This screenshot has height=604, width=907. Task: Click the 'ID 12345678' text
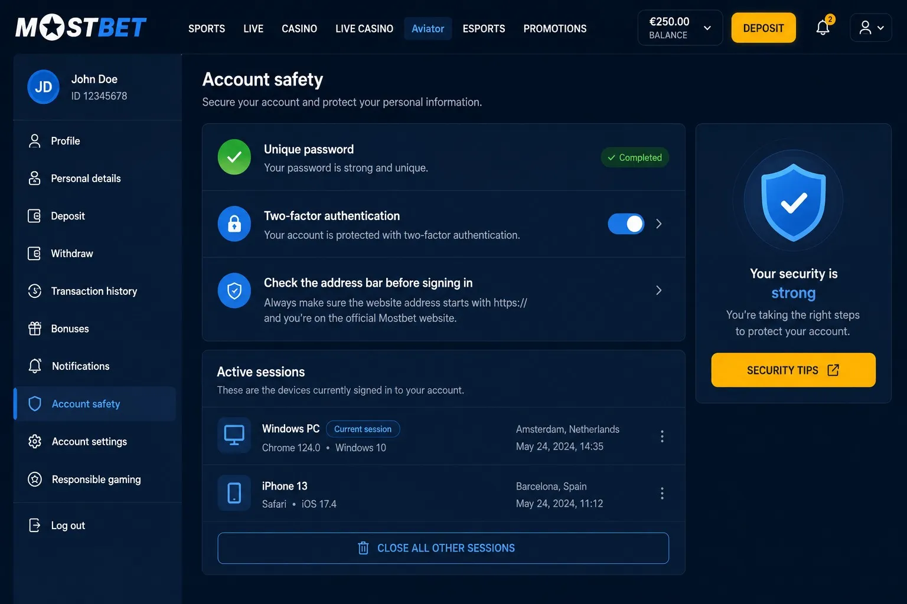(x=99, y=96)
